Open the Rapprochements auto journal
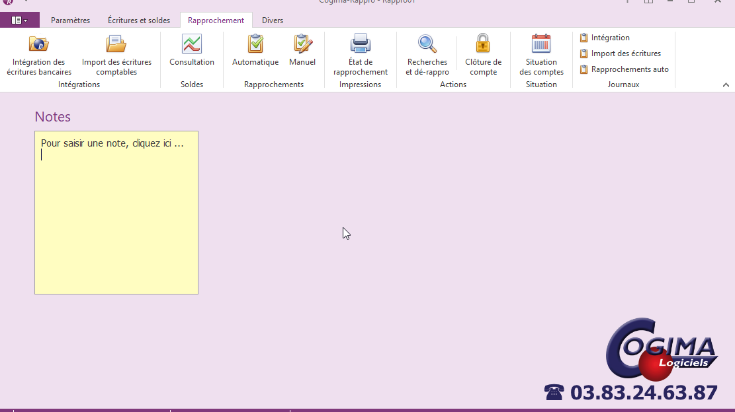The image size is (735, 412). 629,69
